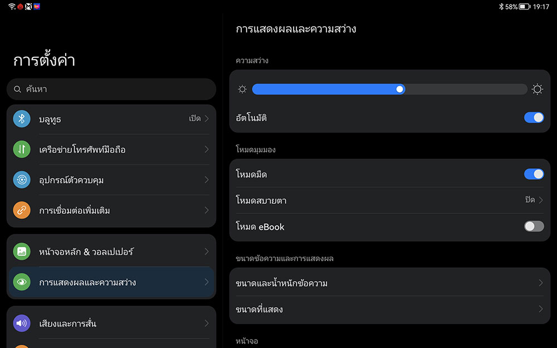Click the brightness slider handle
This screenshot has width=557, height=348.
point(399,89)
